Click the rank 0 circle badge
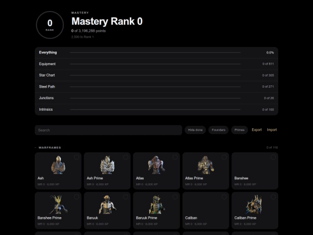313x235 pixels. pos(50,25)
